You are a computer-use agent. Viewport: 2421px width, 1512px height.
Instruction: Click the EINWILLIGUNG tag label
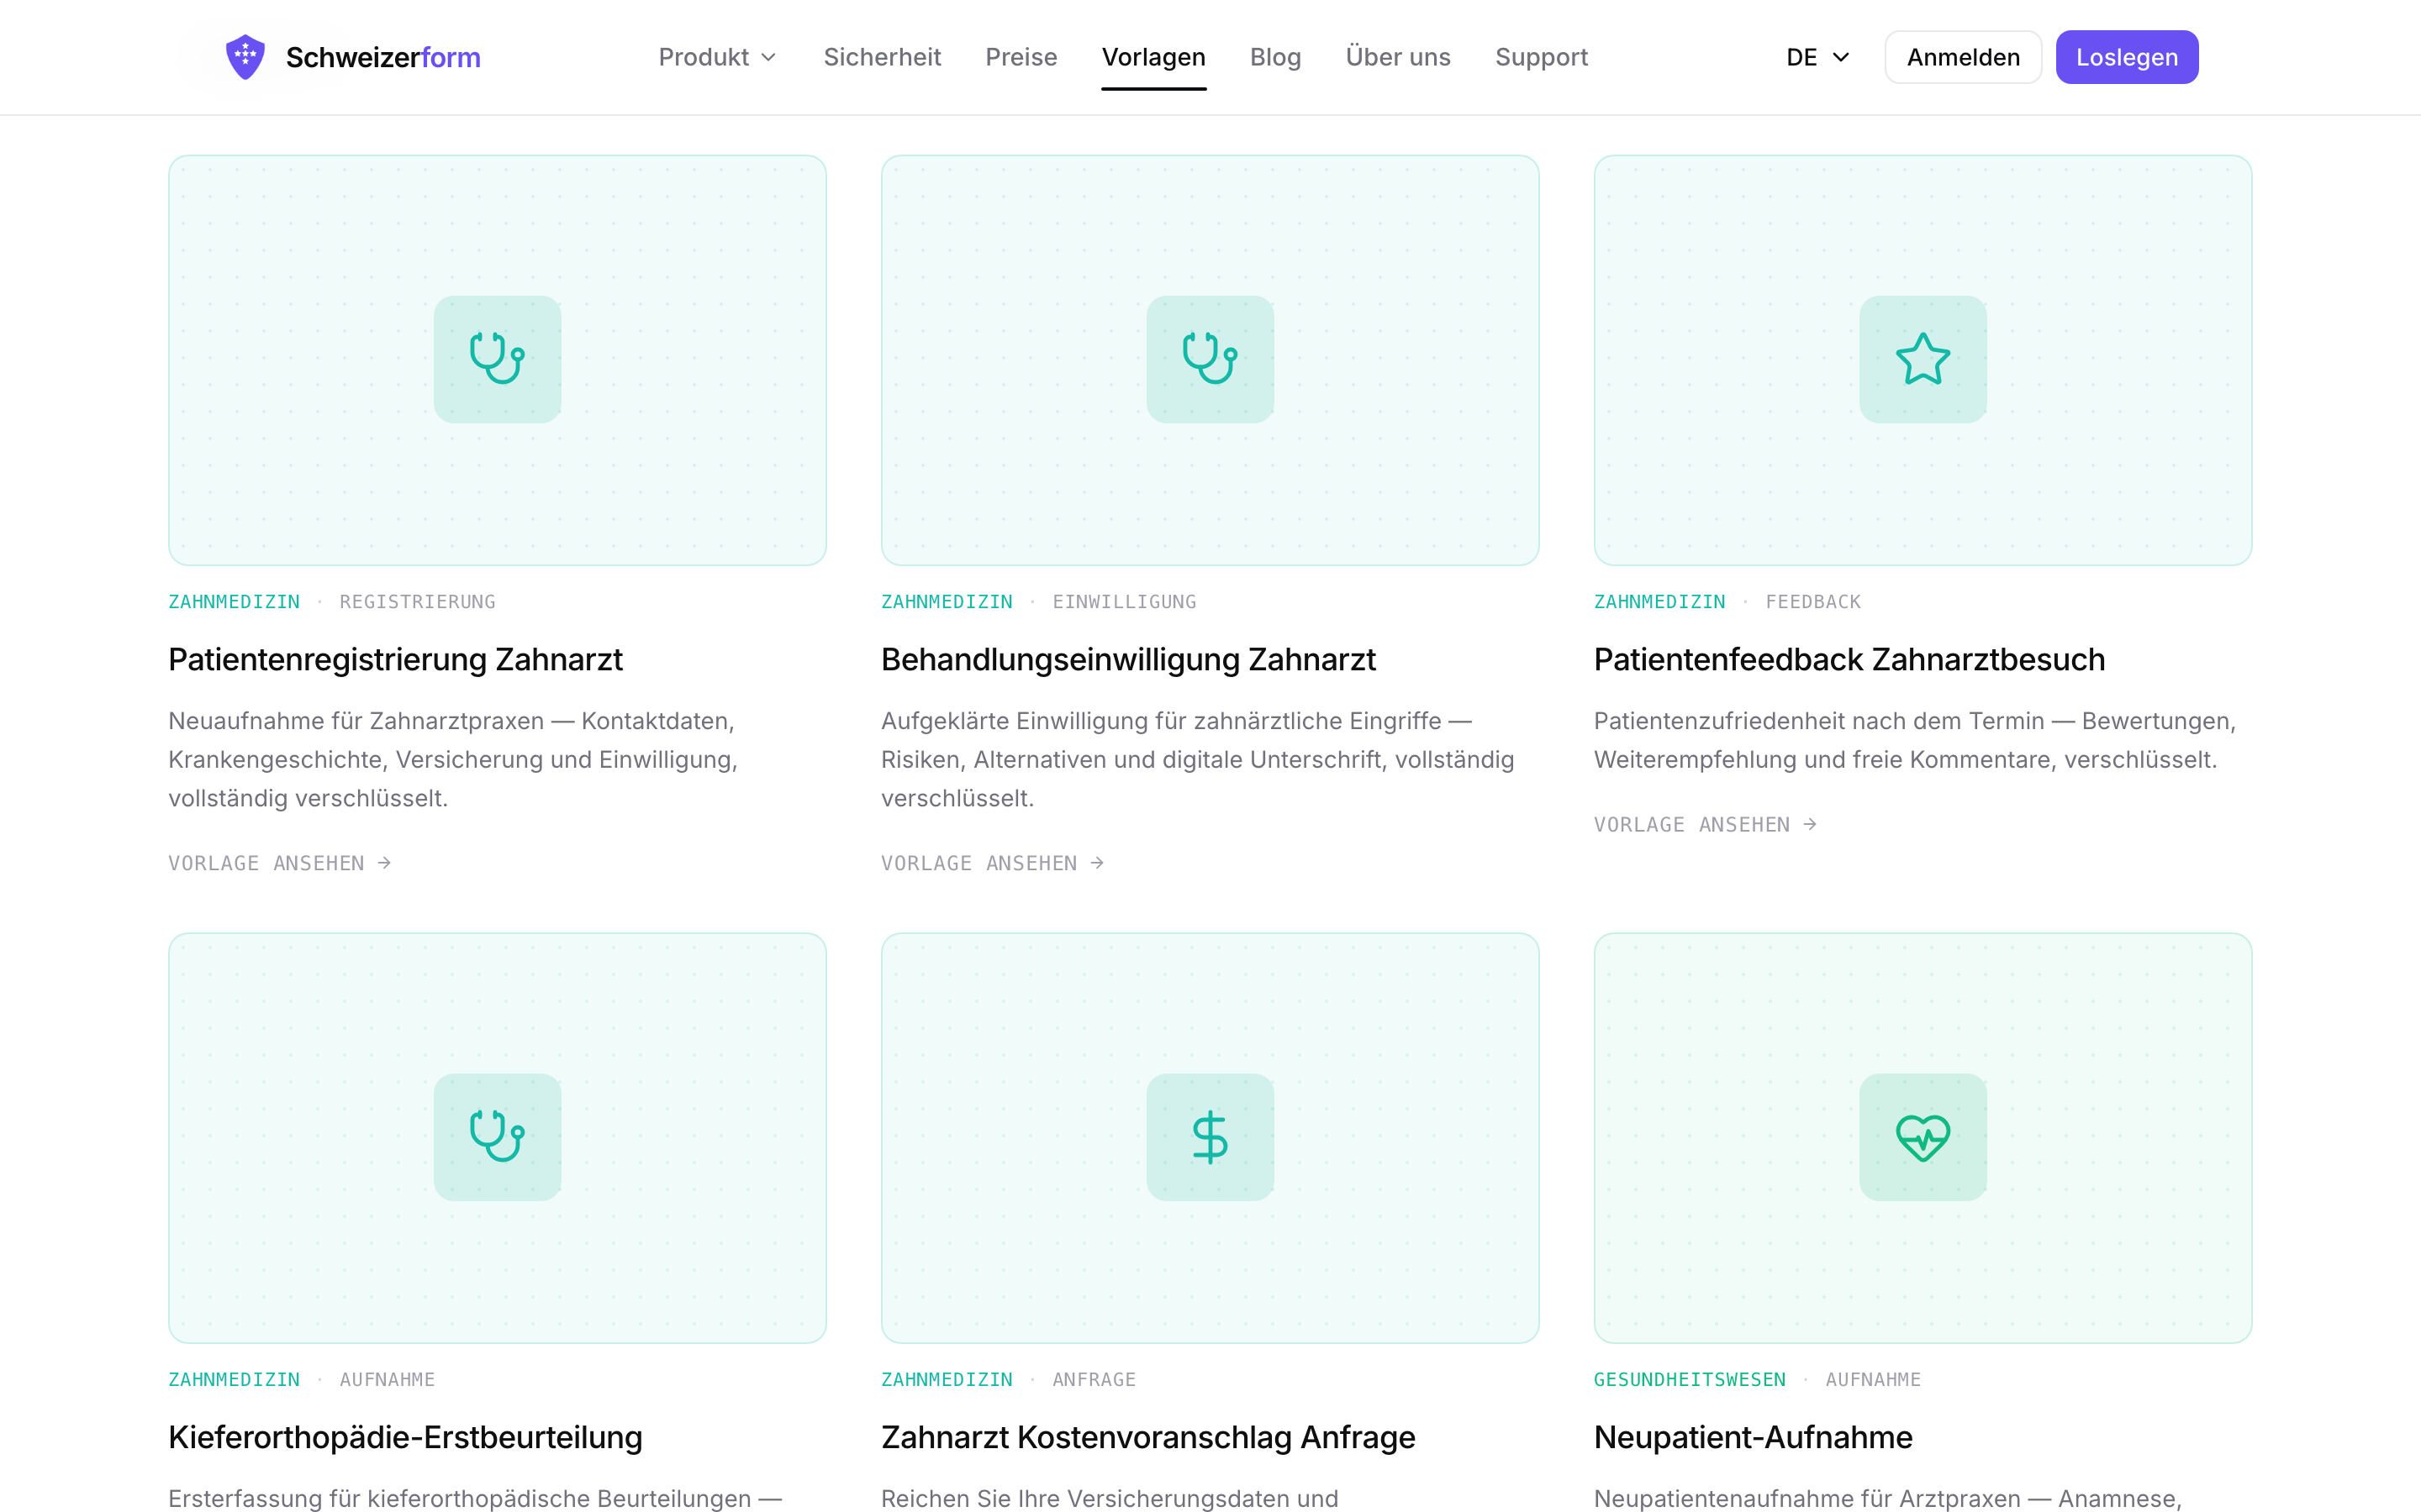point(1125,602)
